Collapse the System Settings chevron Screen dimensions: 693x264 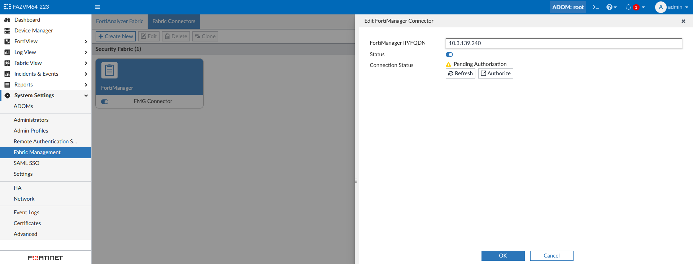(x=86, y=95)
